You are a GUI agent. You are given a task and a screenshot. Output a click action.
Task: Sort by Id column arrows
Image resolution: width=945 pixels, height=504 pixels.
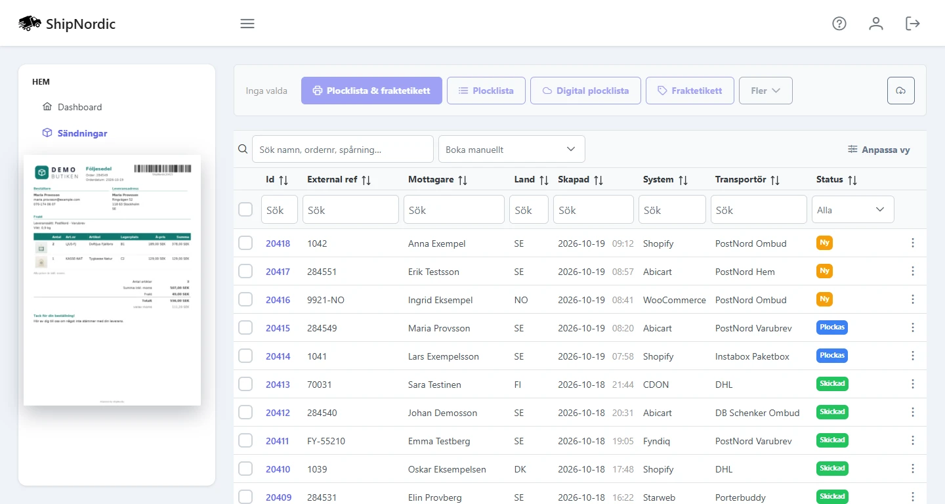(x=283, y=180)
